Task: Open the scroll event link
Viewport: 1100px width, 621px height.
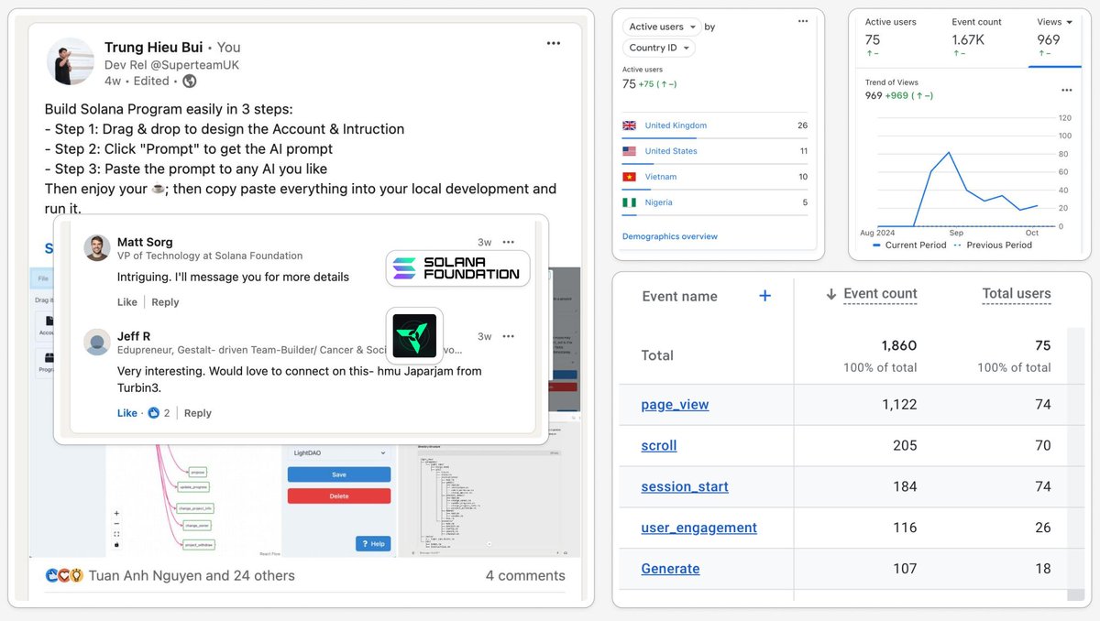Action: [x=659, y=446]
